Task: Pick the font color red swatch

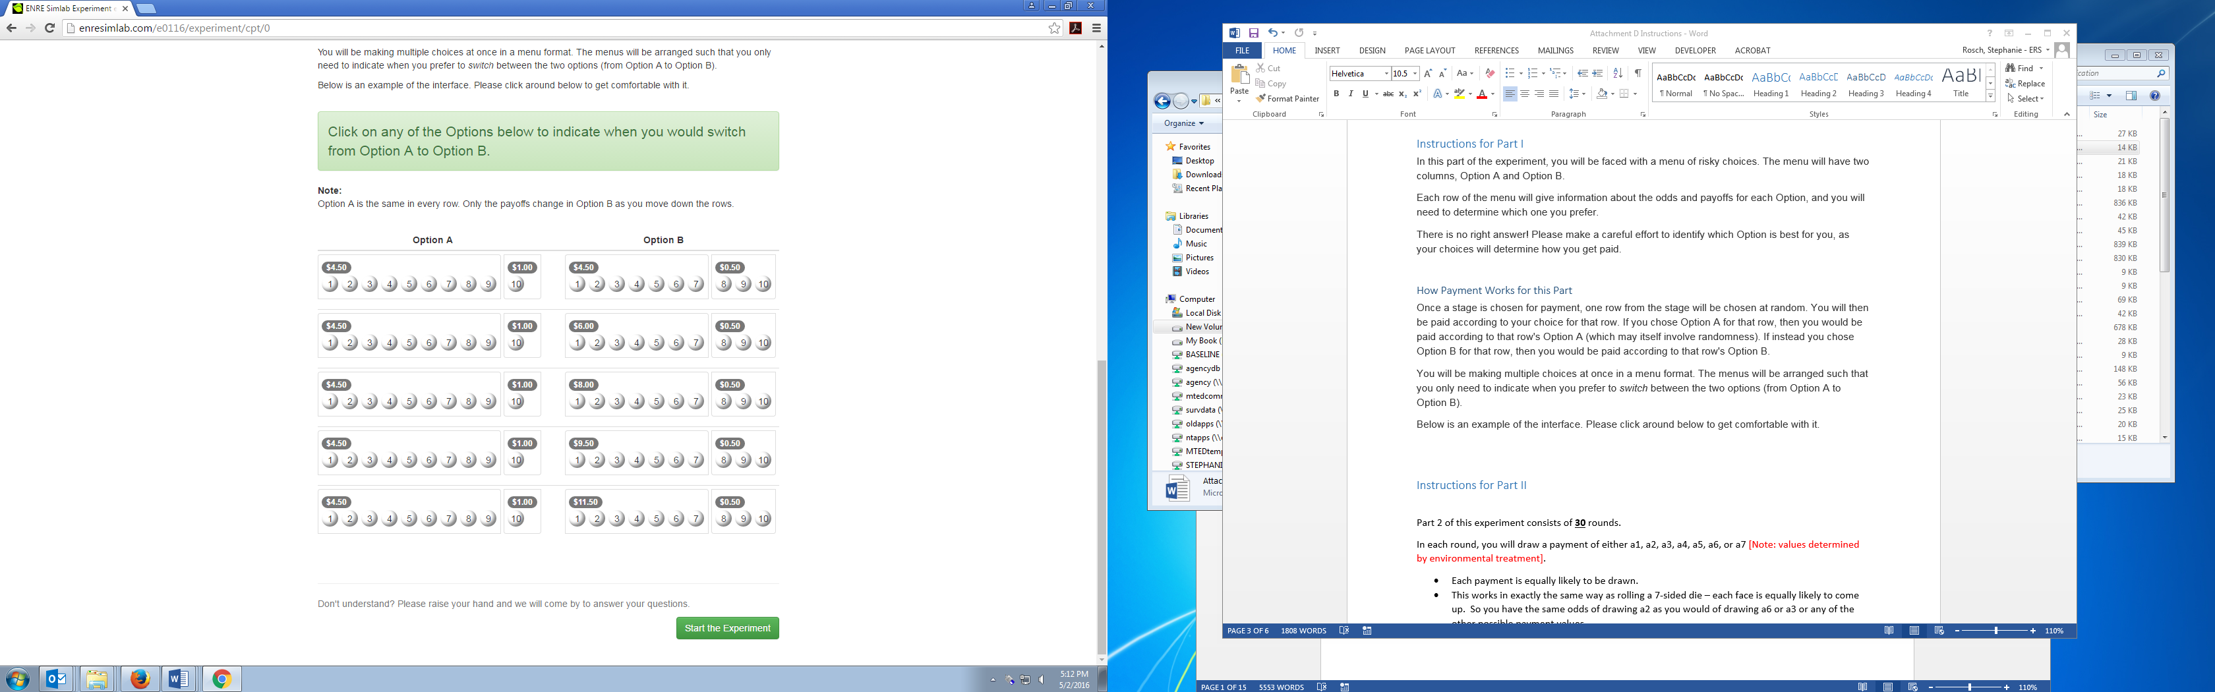Action: pos(1481,94)
